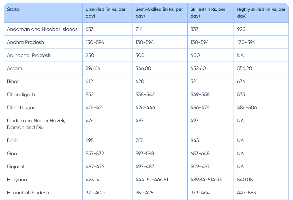Click the Highly skilled column header
The width and height of the screenshot is (293, 200).
(261, 13)
